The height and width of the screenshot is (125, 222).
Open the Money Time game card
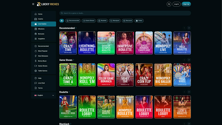[125, 75]
